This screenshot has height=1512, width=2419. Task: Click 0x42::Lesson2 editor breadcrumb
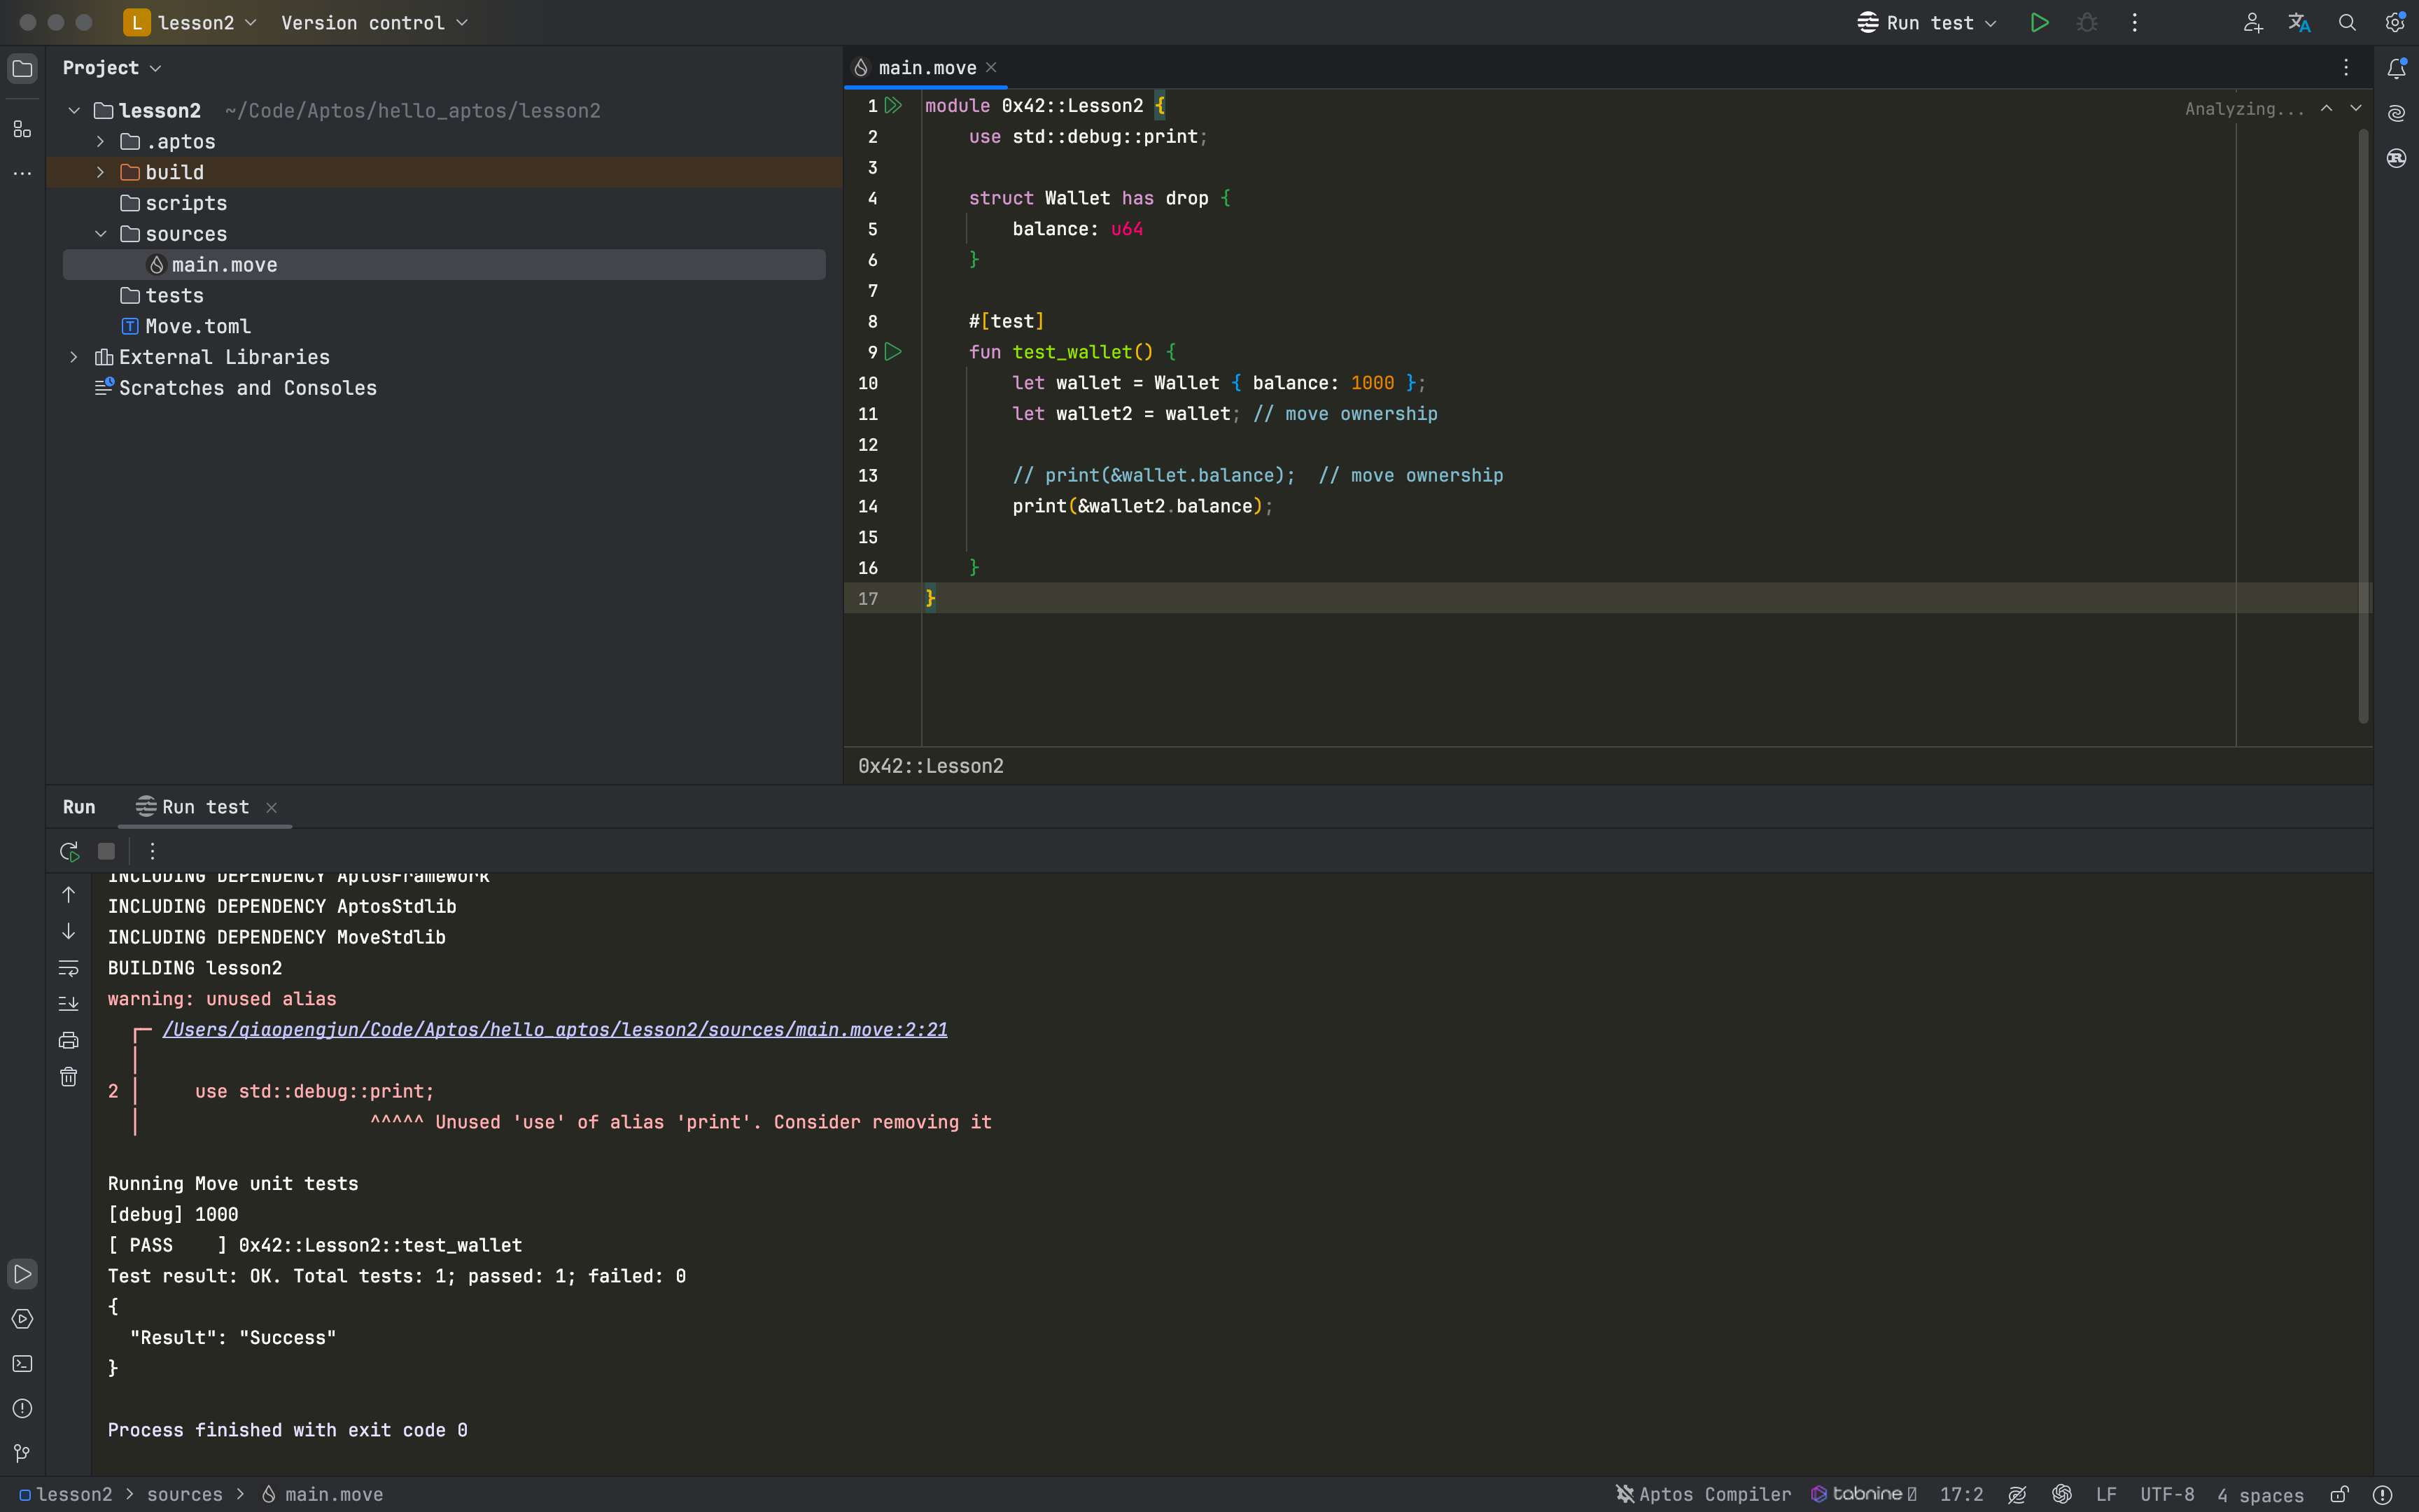(x=931, y=766)
